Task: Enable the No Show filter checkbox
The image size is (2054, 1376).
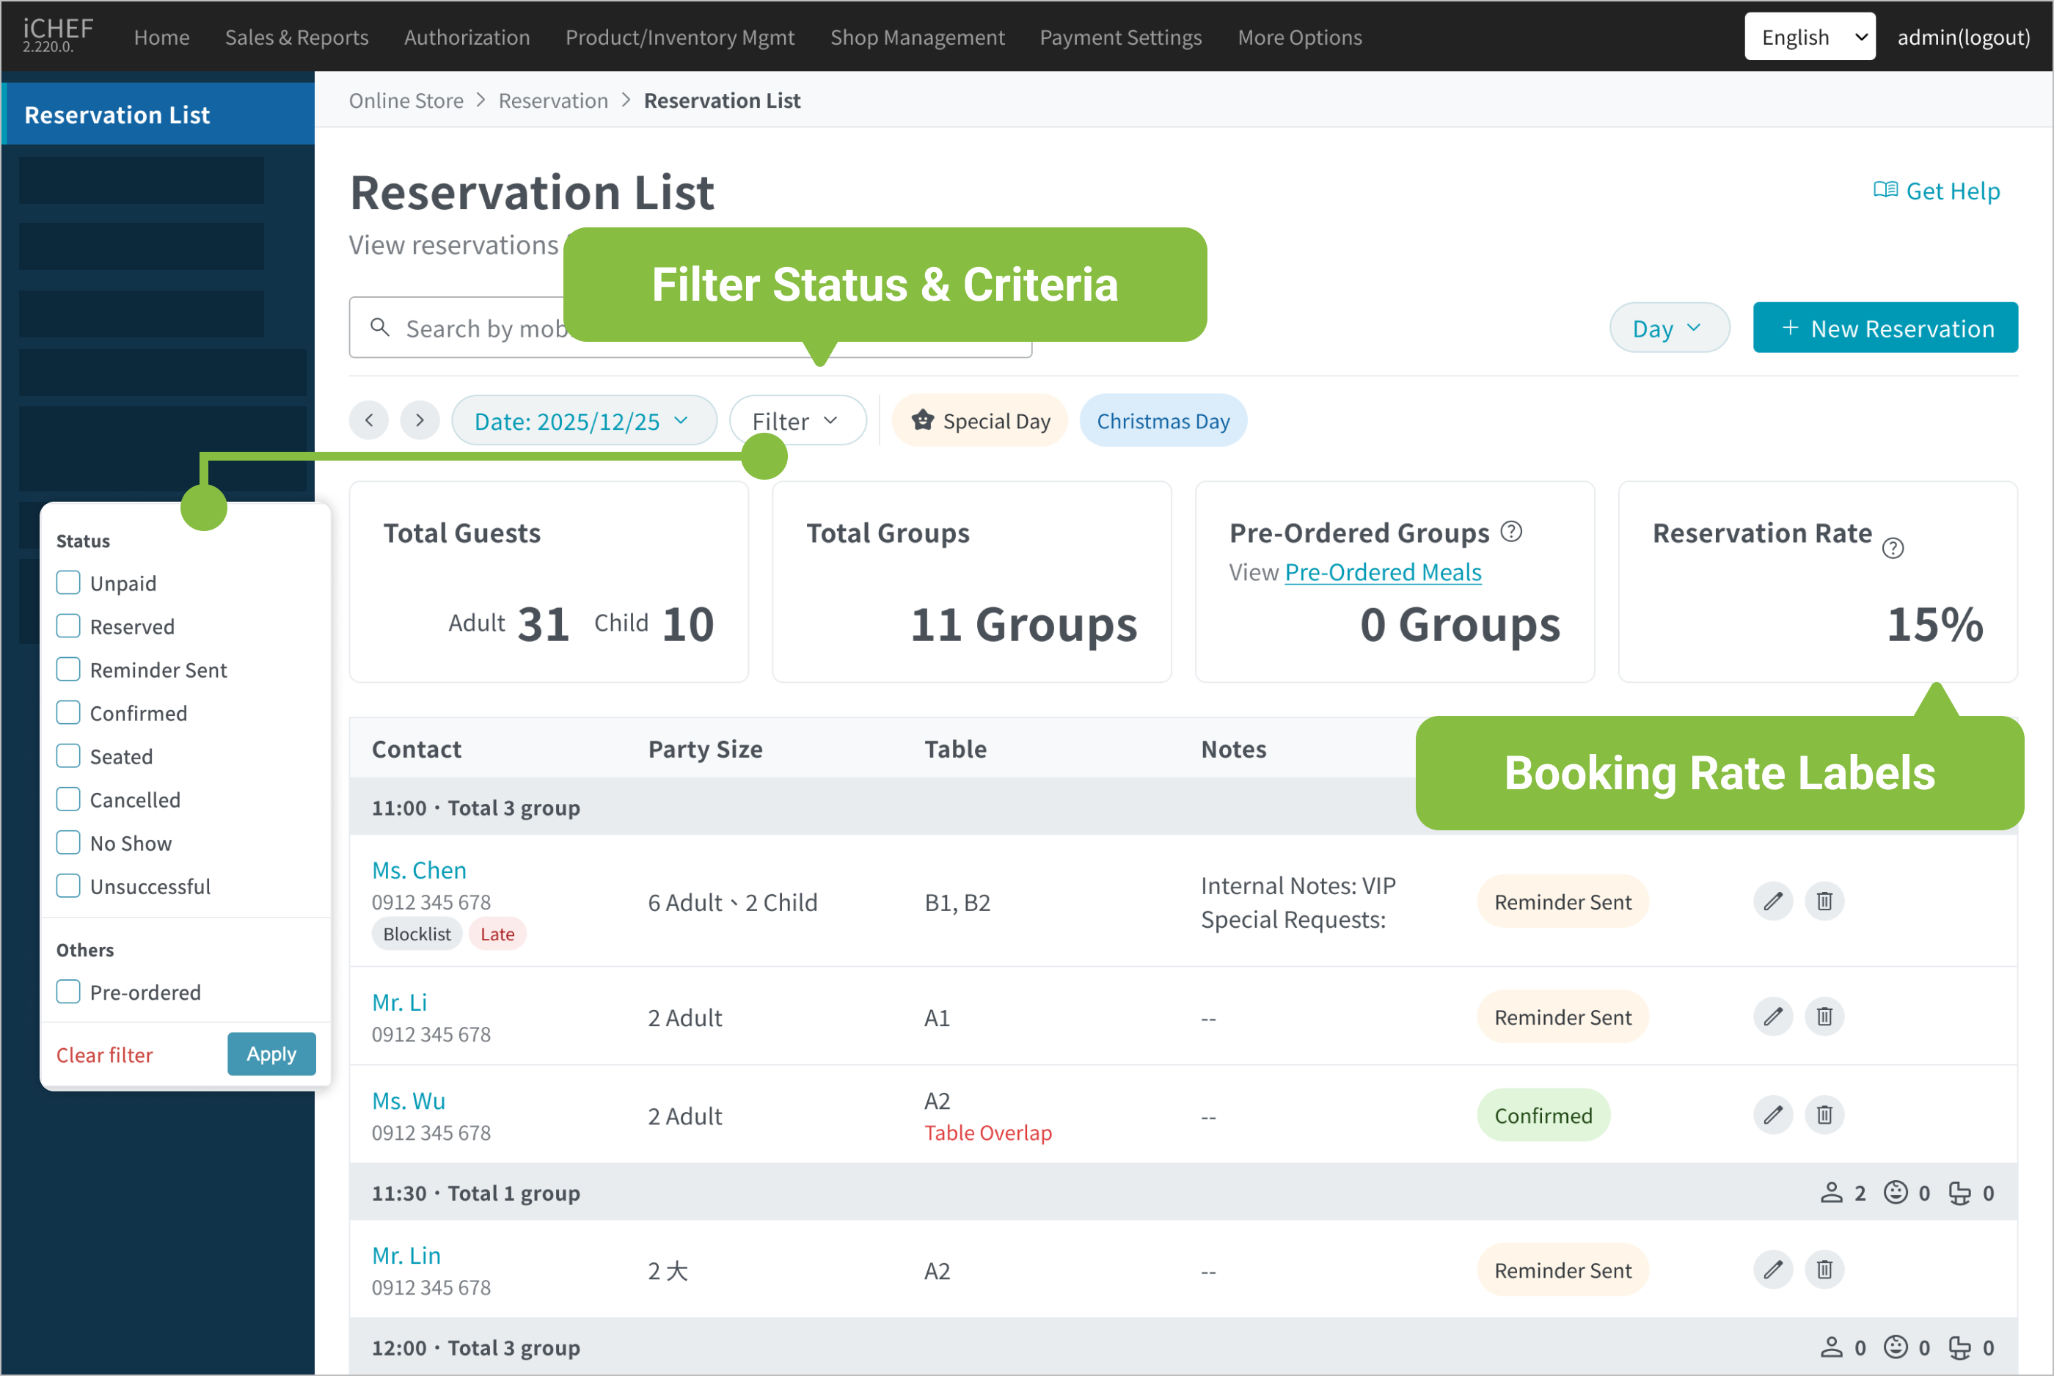Action: pyautogui.click(x=68, y=843)
